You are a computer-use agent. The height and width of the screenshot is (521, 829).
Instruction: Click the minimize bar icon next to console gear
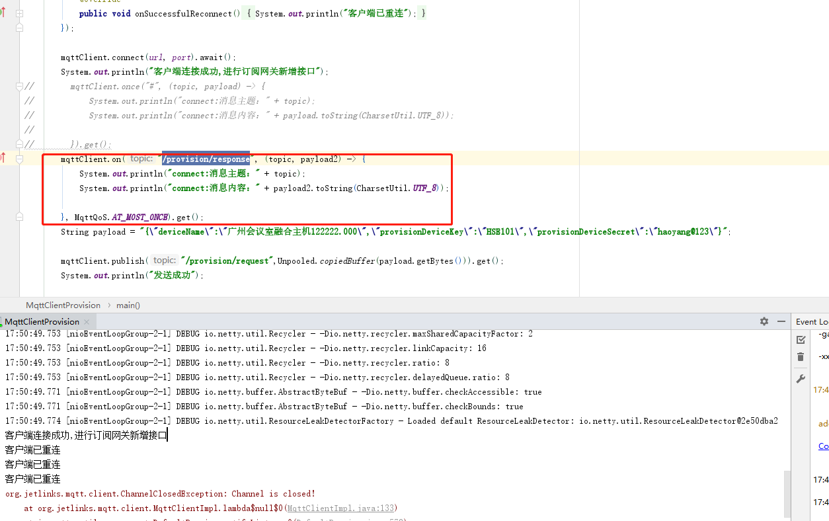click(781, 321)
